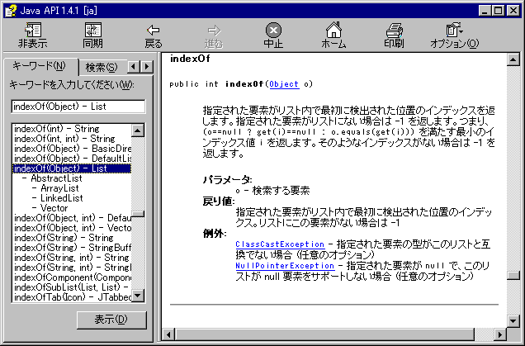The width and height of the screenshot is (525, 346).
Task: Click content pane horizontal scrollbar left arrow
Action: [x=168, y=334]
